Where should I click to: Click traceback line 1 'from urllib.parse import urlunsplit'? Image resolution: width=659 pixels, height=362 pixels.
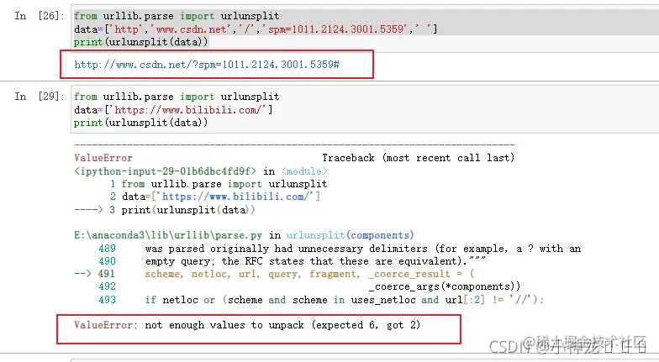click(x=219, y=184)
